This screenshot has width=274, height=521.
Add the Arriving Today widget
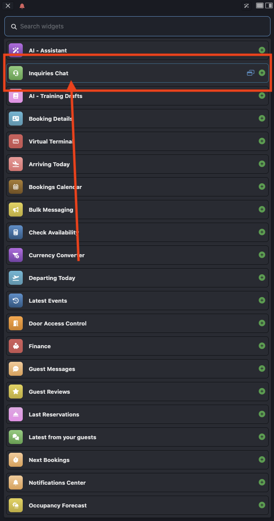[x=262, y=164]
